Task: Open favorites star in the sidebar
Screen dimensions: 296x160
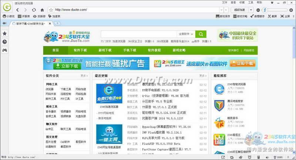Action: coord(5,34)
